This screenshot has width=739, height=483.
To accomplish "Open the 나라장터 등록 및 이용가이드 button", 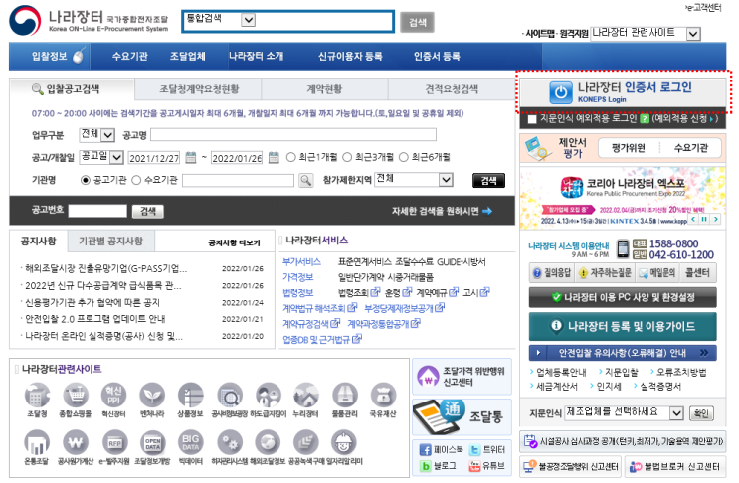I will pos(623,326).
